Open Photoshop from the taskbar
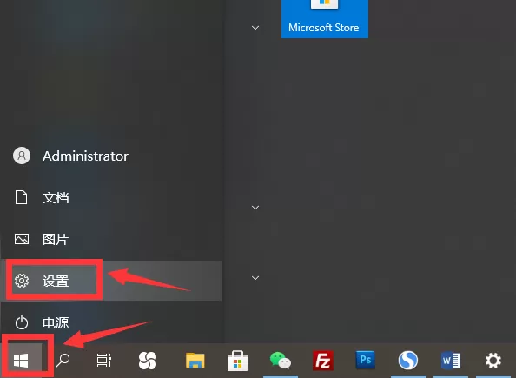Viewport: 516px width, 378px height. [x=365, y=360]
